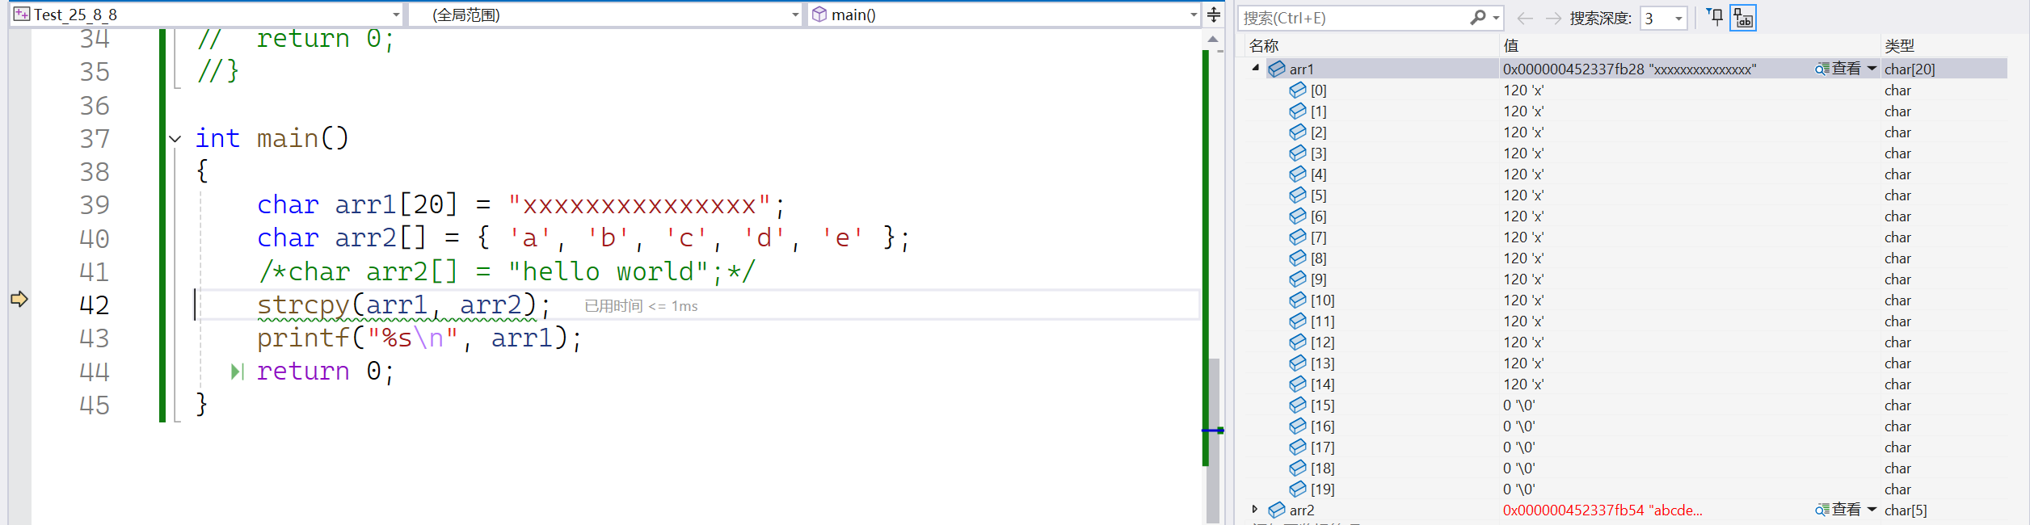Select the arr1 [10] element row
Screen dimensions: 2030x525
coord(1626,300)
